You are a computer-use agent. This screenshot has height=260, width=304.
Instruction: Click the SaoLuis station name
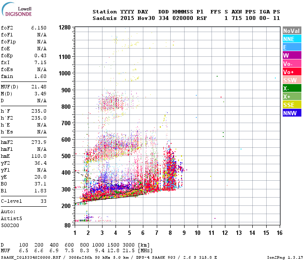[105, 18]
